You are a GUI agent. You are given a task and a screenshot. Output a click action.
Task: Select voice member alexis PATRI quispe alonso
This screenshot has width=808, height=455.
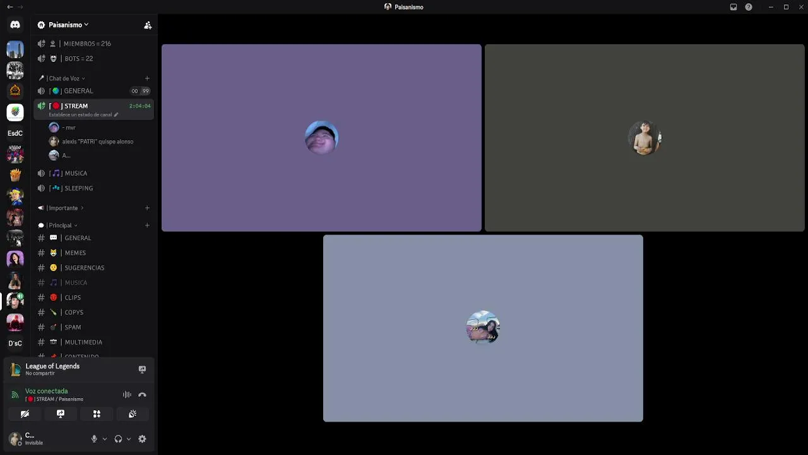coord(98,142)
